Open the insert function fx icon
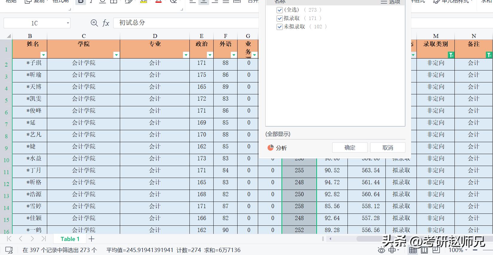 (106, 23)
